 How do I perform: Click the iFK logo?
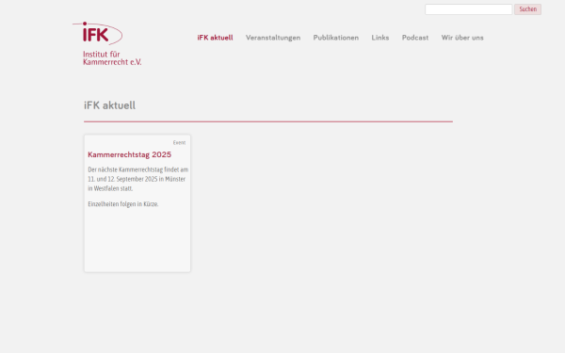(98, 33)
